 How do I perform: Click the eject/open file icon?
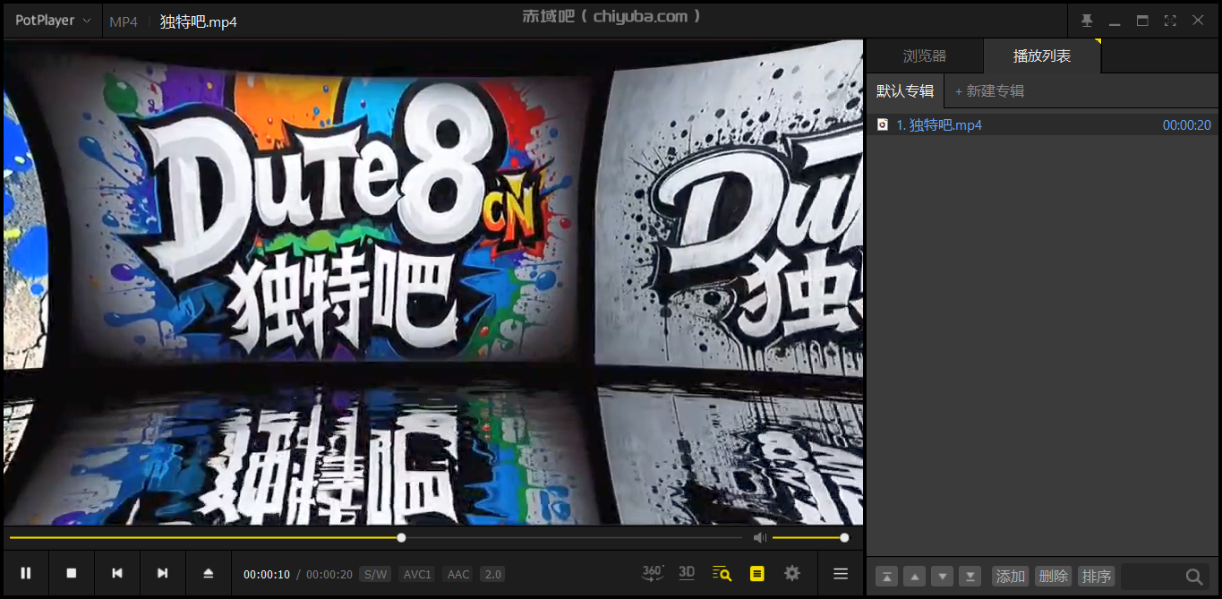pos(209,573)
